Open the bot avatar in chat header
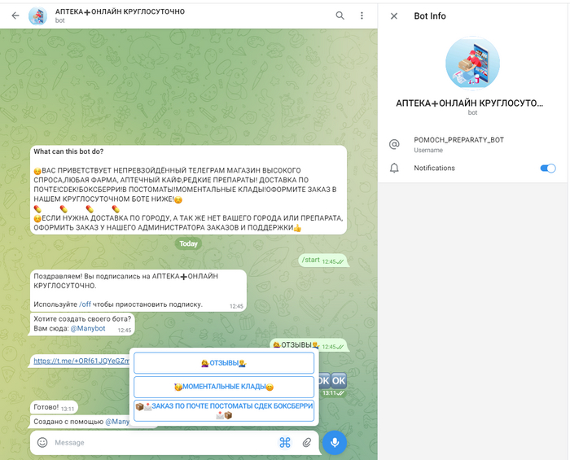 point(37,15)
